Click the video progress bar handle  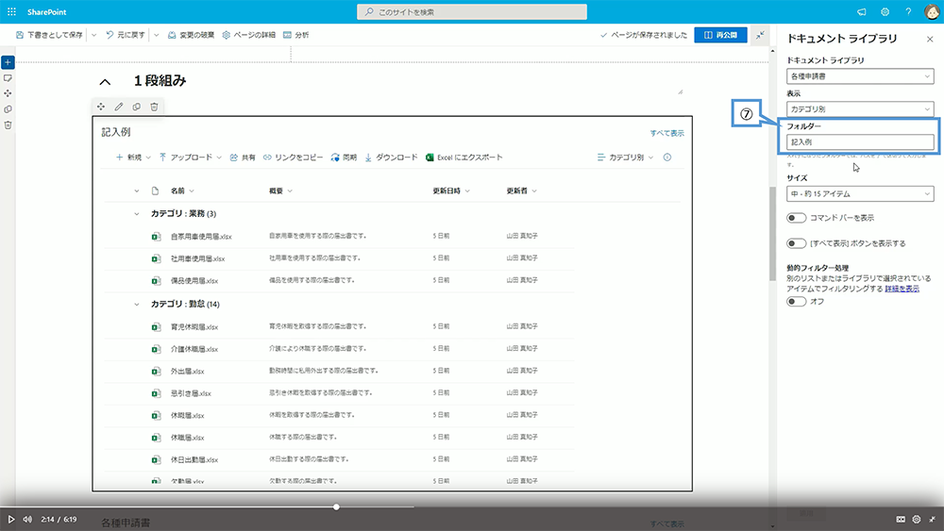336,506
